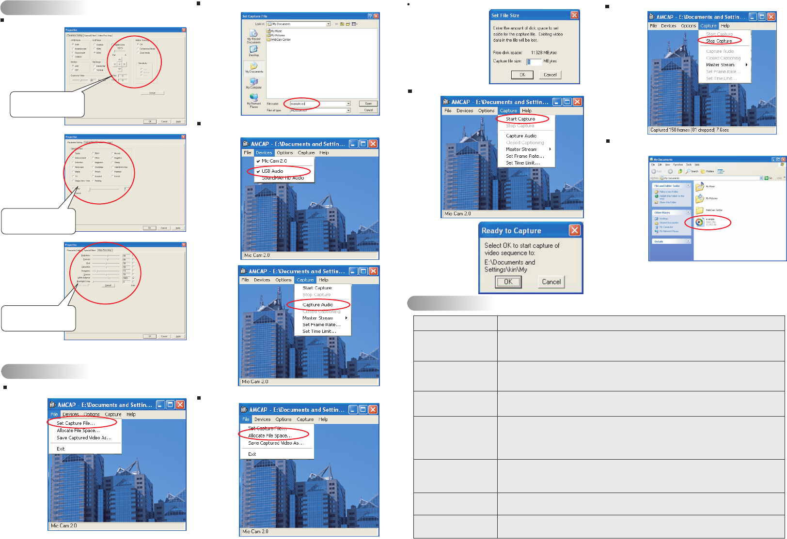Open My Recent Documents in Set Capture File dialog

point(253,37)
